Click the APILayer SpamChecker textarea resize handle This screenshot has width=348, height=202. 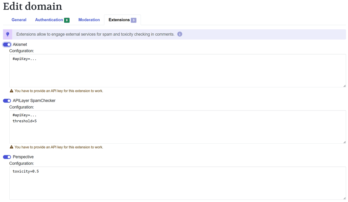(x=344, y=142)
